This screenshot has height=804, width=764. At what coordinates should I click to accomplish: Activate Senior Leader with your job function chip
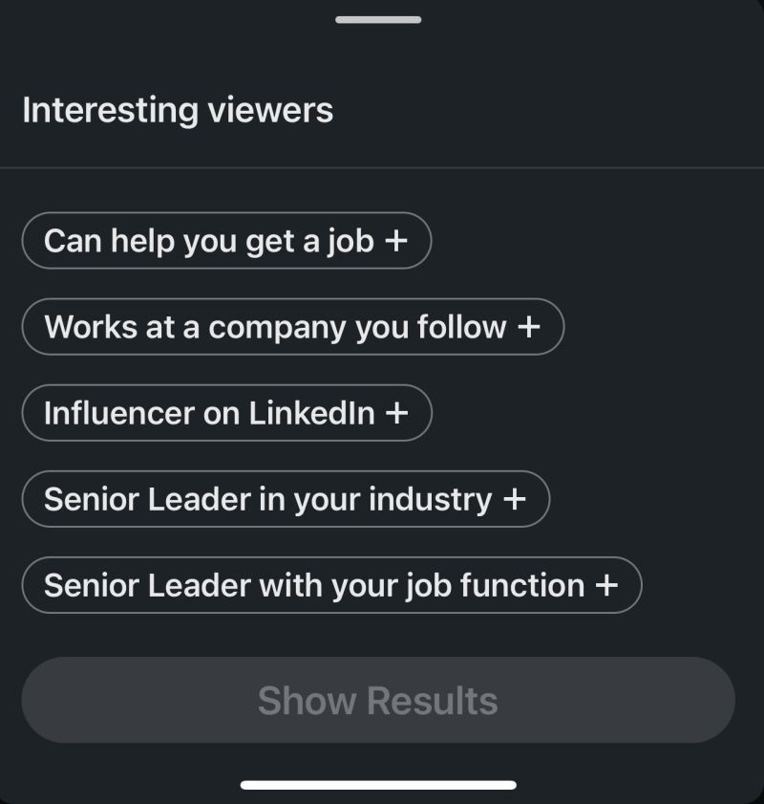pyautogui.click(x=331, y=585)
